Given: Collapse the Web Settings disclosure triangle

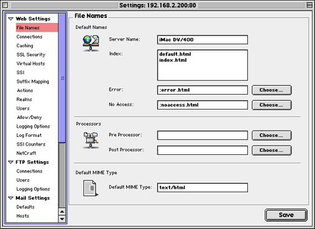Looking at the screenshot, I should point(11,19).
